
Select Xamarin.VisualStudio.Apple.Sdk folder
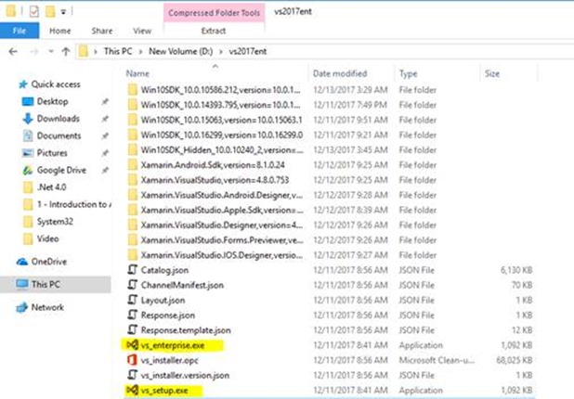coord(222,210)
